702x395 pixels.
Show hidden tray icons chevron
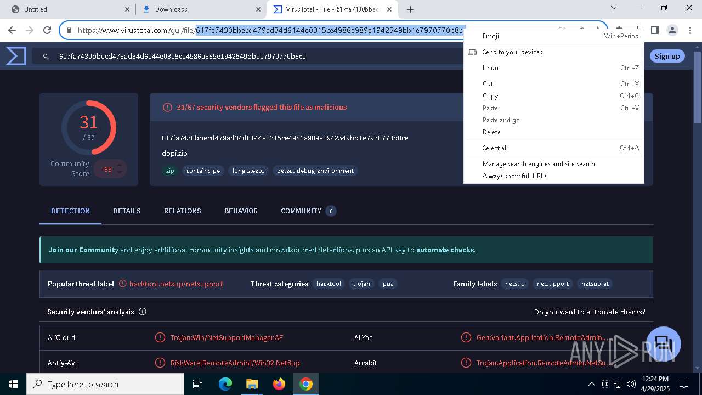coord(591,384)
